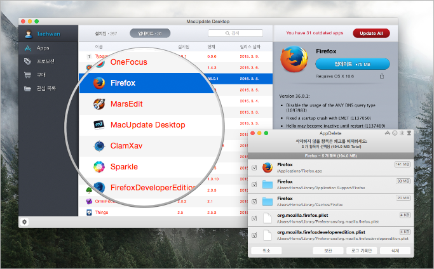This screenshot has height=269, width=434.
Task: Click the 취소 button in AppDelete
Action: point(266,251)
